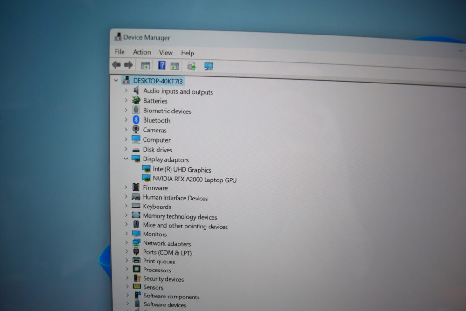Screen dimensions: 466x311
Task: Click the blue Help question-mark icon
Action: point(162,65)
